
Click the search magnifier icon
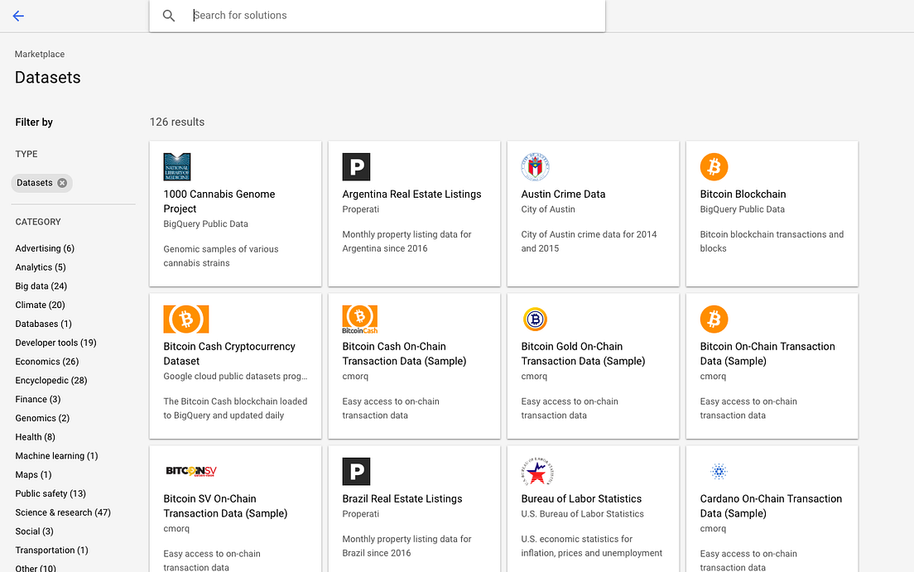pos(169,15)
